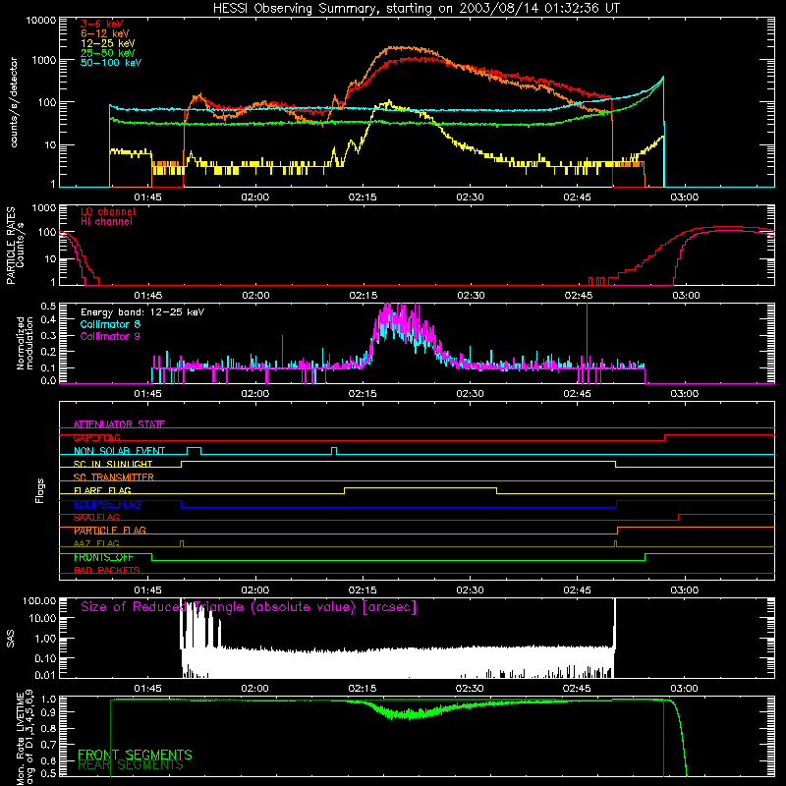Click the LO channel legend label
786x786 pixels.
pyautogui.click(x=108, y=211)
